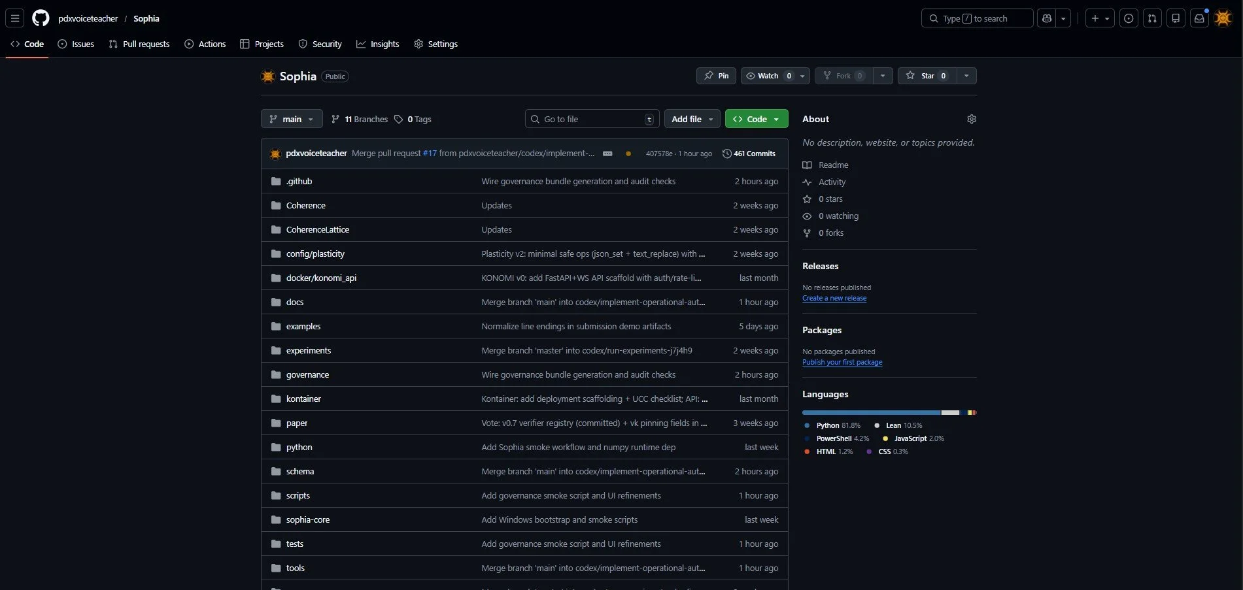Click the Watch button
1243x590 pixels.
coord(768,76)
